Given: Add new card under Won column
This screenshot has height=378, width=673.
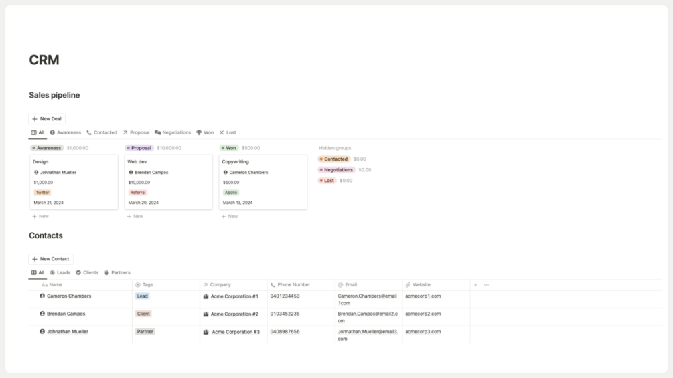Looking at the screenshot, I should pos(230,216).
